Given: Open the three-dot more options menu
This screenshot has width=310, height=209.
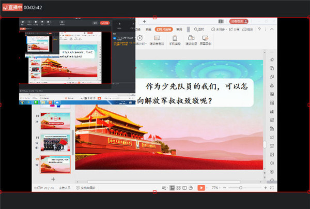Looking at the screenshot, I should [266, 29].
